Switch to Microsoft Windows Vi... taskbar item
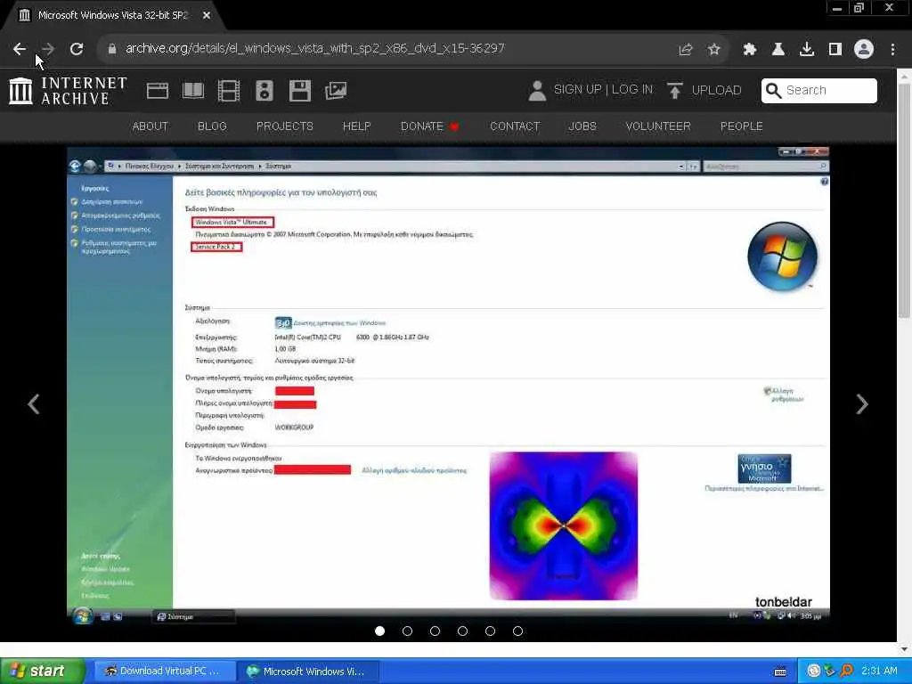 (x=308, y=672)
